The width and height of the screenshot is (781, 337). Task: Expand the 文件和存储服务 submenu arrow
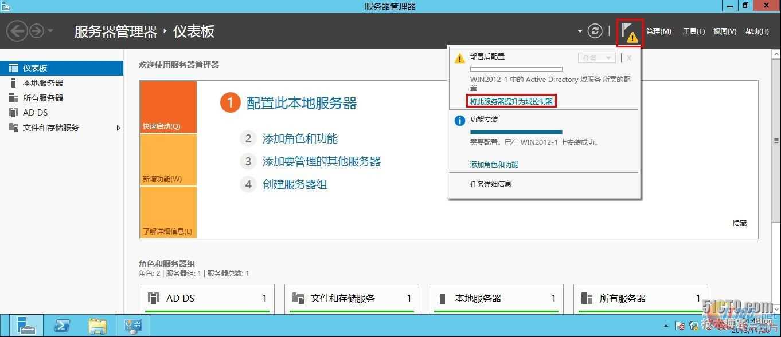point(118,128)
